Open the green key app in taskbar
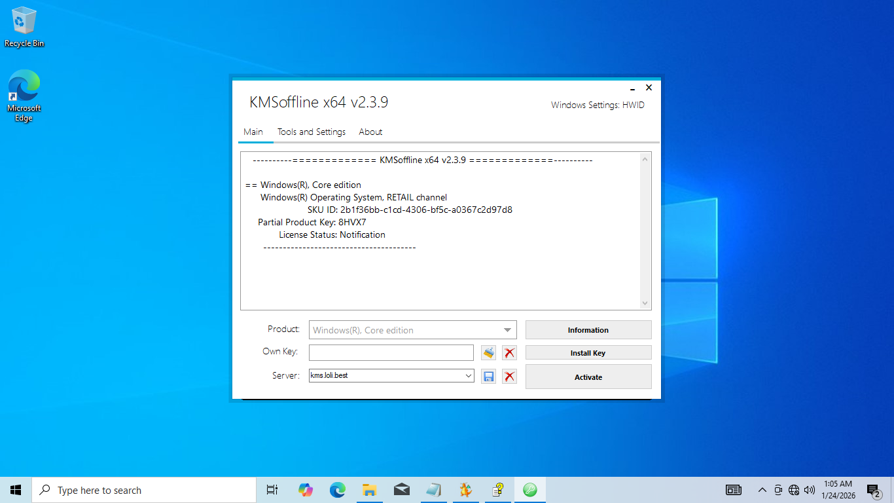The height and width of the screenshot is (503, 894). coord(529,490)
